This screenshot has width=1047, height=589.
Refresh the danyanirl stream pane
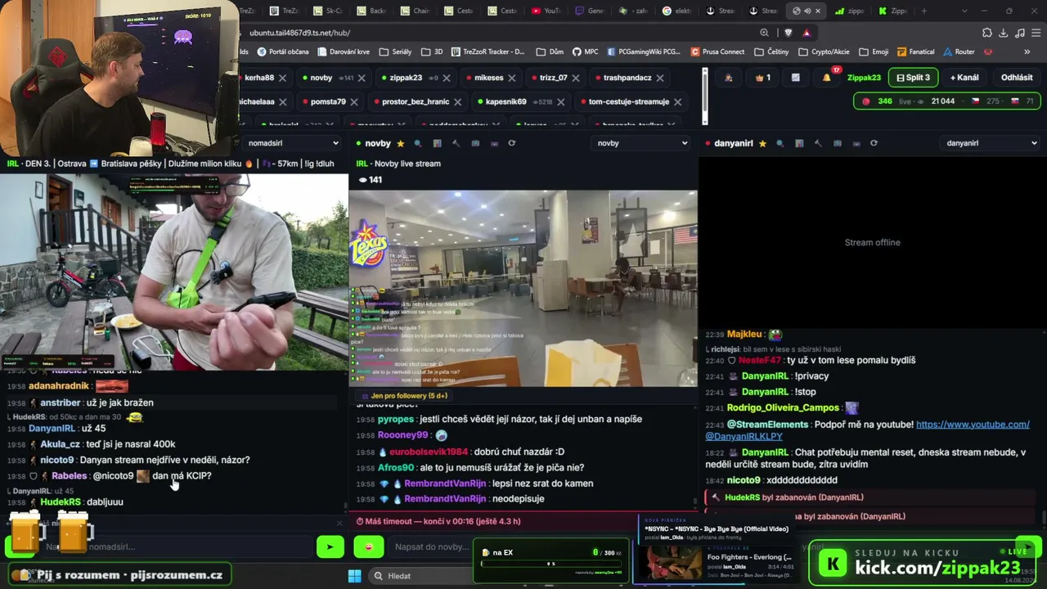[x=874, y=143]
